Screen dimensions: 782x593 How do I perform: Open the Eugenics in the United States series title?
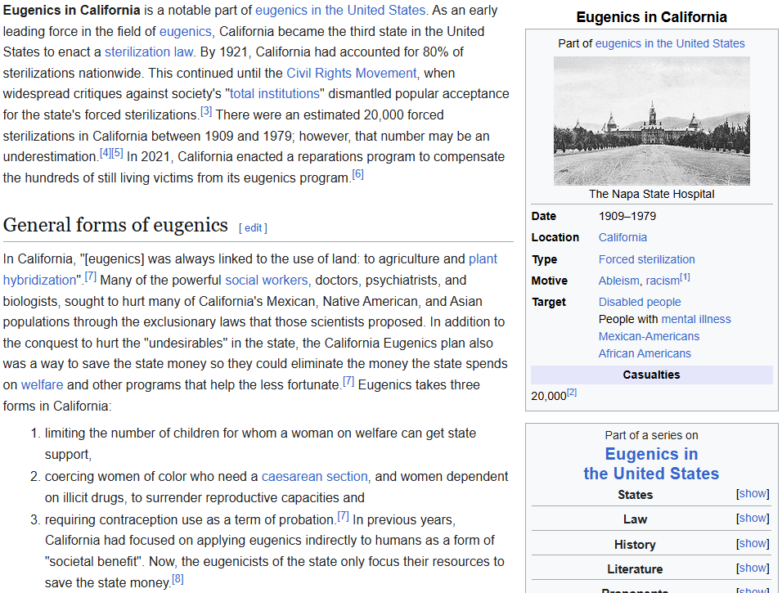pyautogui.click(x=651, y=463)
